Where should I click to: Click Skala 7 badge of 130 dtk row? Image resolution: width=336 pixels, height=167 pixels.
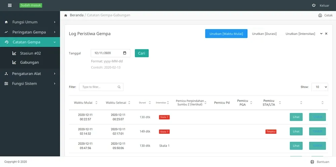click(x=164, y=117)
